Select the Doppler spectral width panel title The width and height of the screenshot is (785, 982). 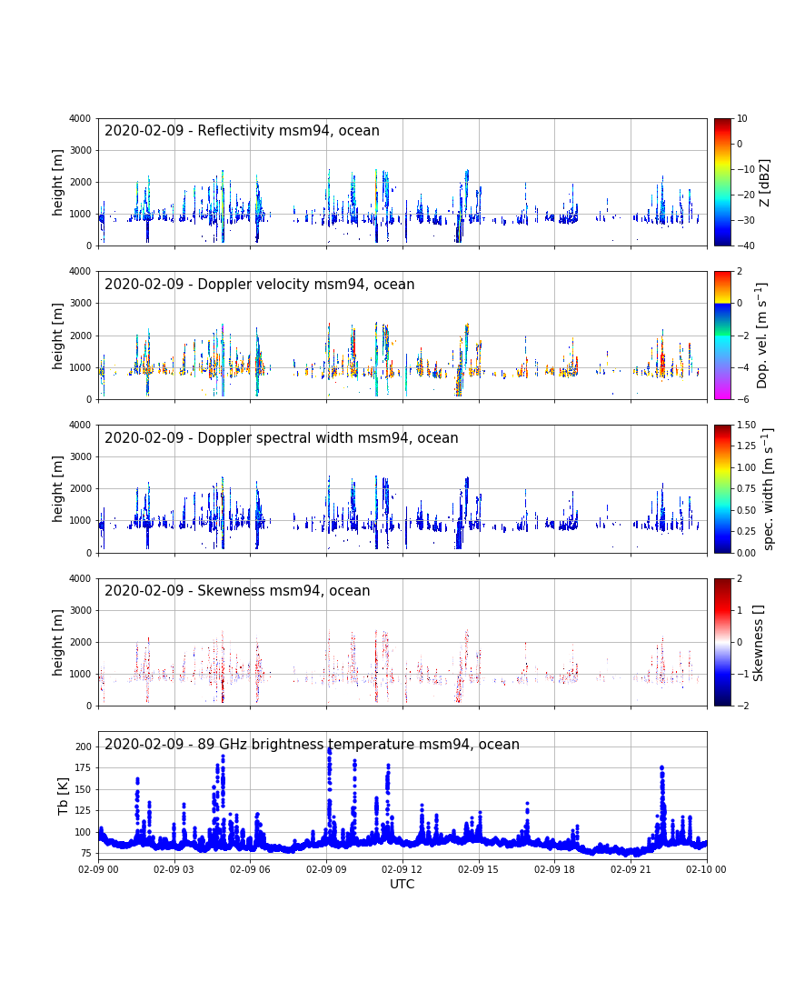(x=281, y=438)
